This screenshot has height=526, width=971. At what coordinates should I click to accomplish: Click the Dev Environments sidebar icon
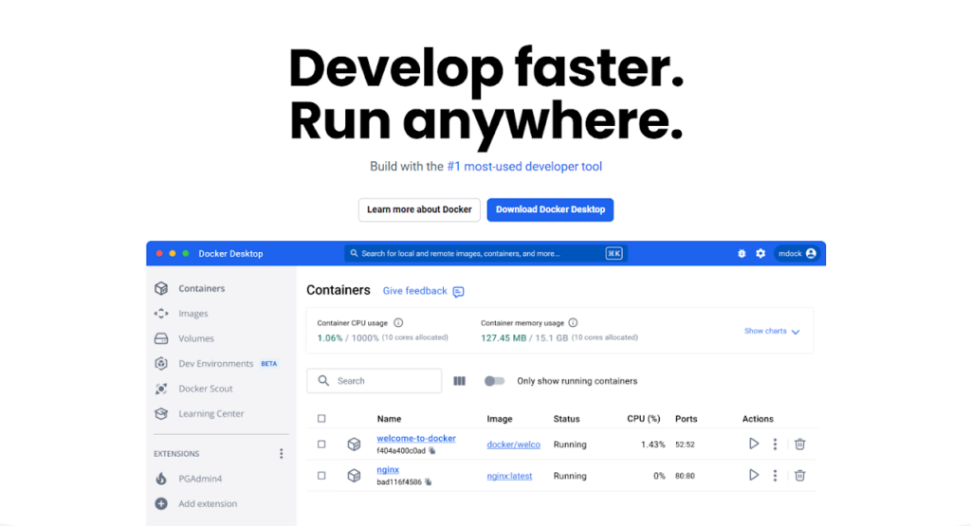161,364
